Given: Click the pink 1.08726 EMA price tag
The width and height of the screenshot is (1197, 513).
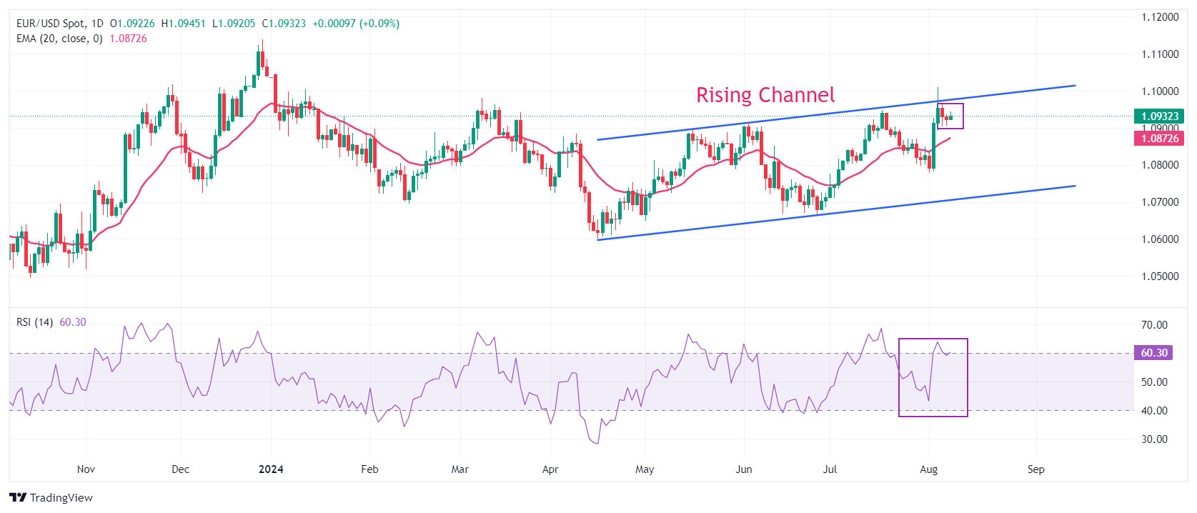Looking at the screenshot, I should pos(1158,138).
